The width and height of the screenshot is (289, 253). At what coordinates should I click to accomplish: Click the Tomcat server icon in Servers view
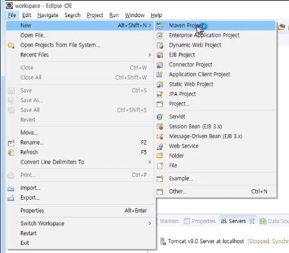(163, 241)
